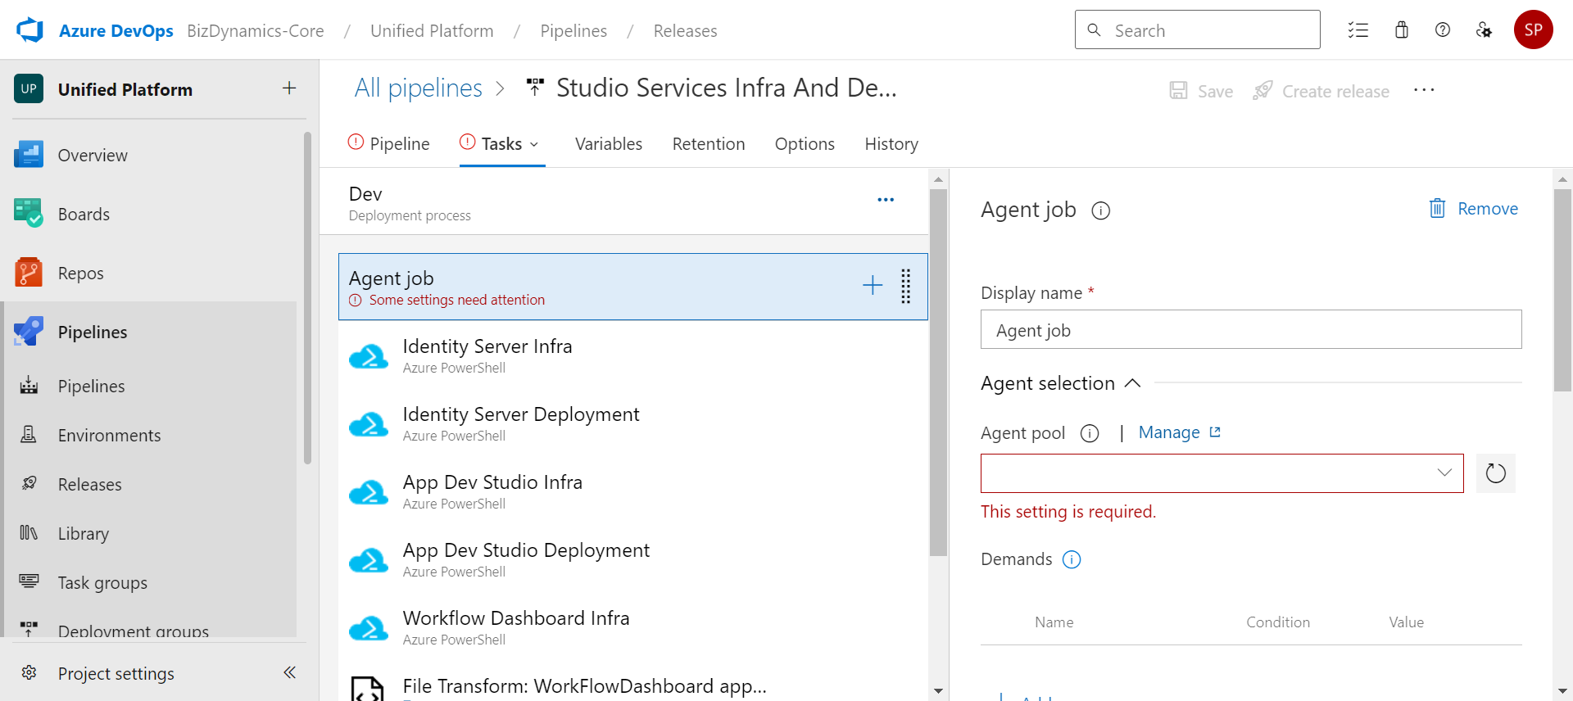
Task: Open the Help question mark icon
Action: pos(1443,30)
